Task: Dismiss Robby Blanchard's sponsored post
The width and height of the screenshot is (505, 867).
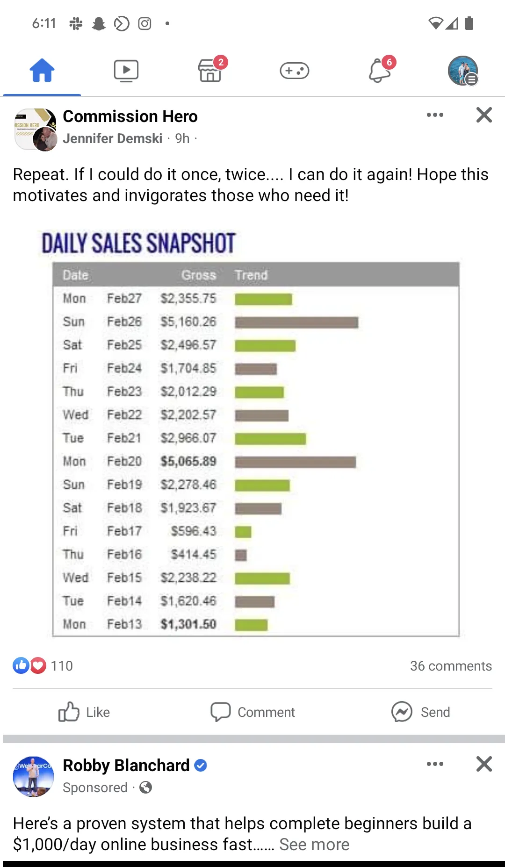Action: (484, 764)
